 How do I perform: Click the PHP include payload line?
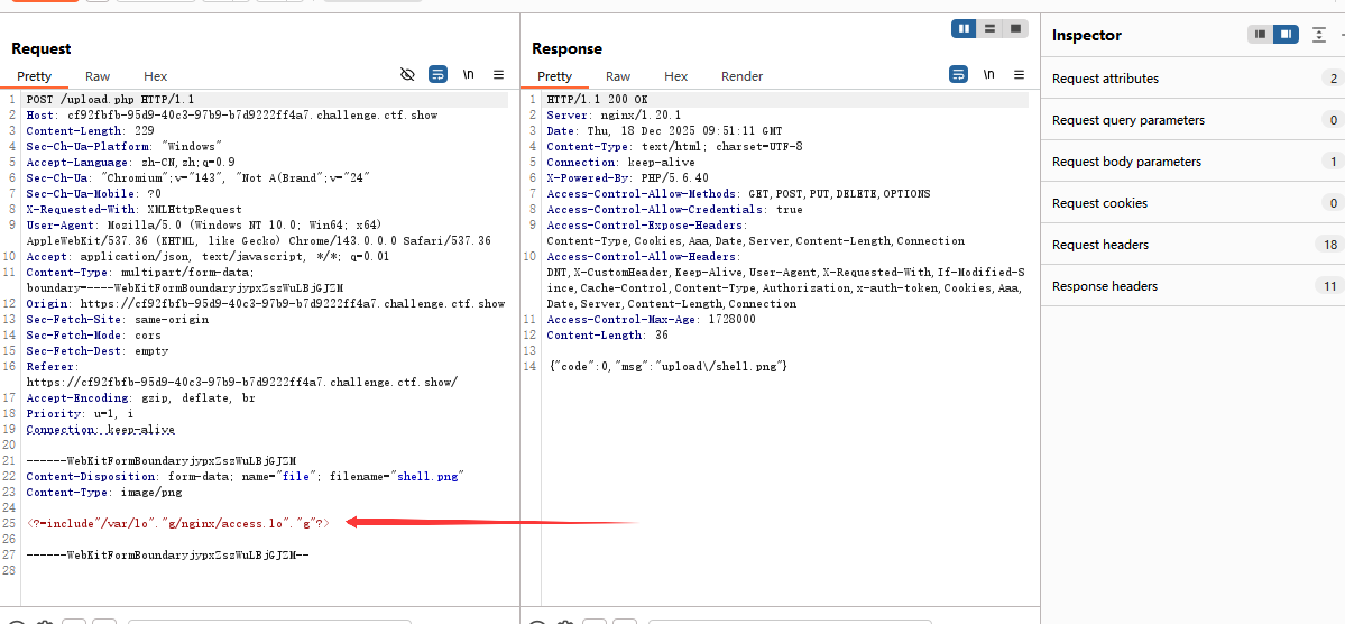click(178, 524)
